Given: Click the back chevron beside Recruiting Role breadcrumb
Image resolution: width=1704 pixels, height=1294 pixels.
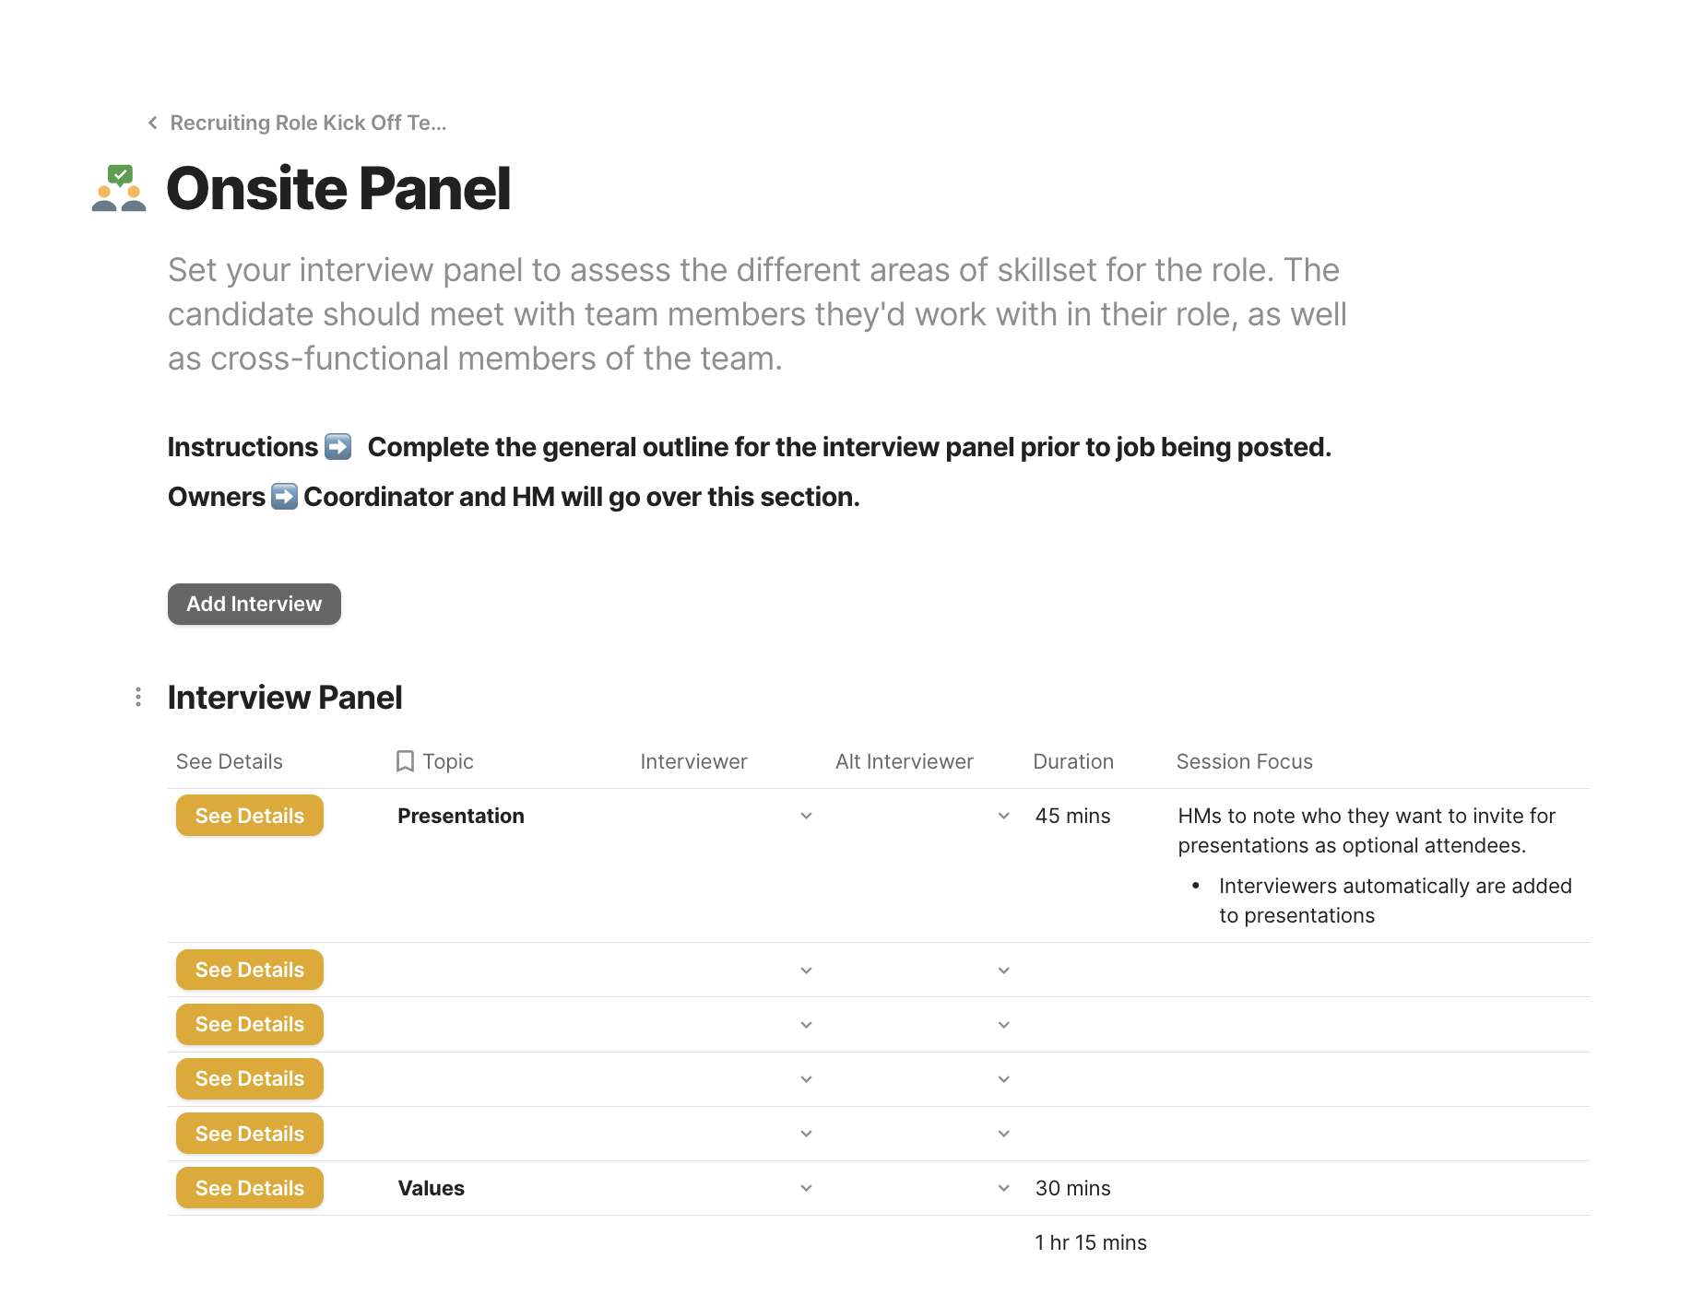Looking at the screenshot, I should point(153,123).
